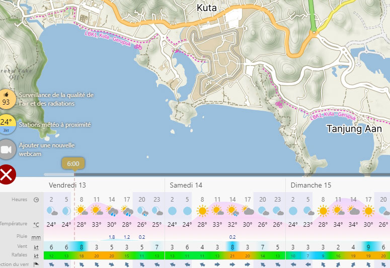The width and height of the screenshot is (390, 268).
Task: Toggle the kt unit in Vent row
Action: pos(36,247)
